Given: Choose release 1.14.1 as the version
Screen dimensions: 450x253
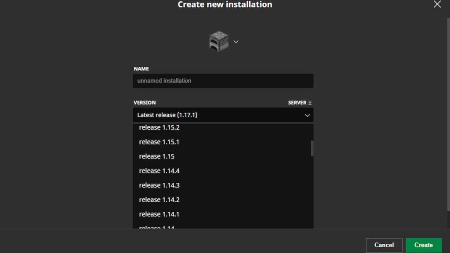Looking at the screenshot, I should coord(159,214).
